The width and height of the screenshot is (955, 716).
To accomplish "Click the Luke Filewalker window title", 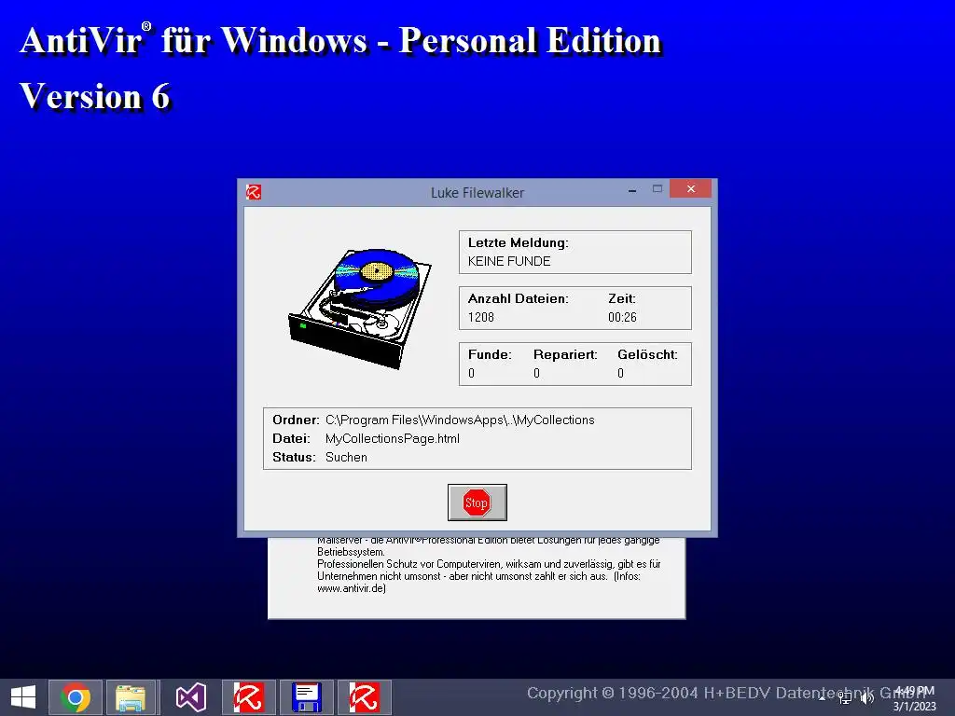I will click(x=477, y=193).
